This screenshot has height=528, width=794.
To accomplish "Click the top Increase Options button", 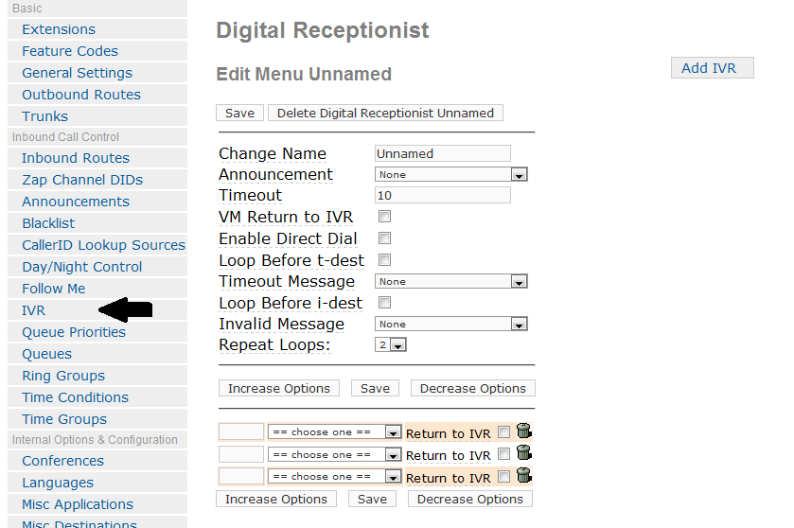I will (x=279, y=388).
